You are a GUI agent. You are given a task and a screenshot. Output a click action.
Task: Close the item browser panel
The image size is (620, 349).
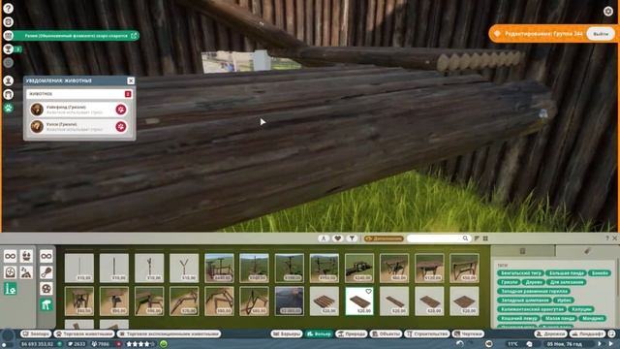(615, 238)
